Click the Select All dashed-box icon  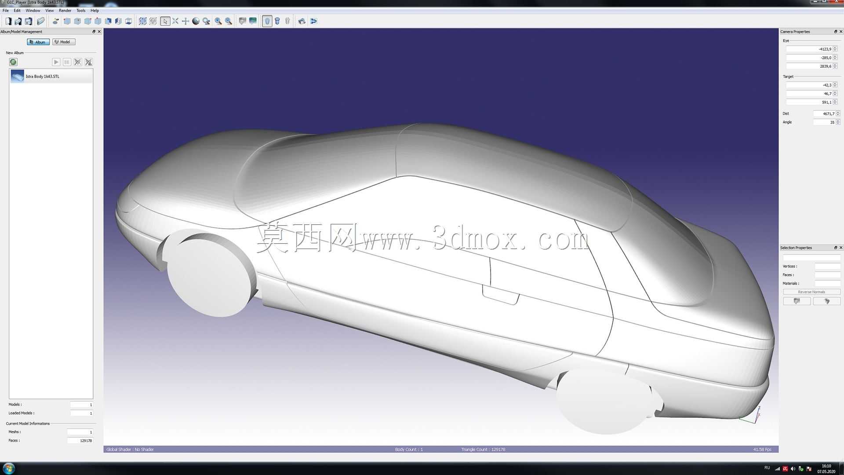pyautogui.click(x=143, y=21)
